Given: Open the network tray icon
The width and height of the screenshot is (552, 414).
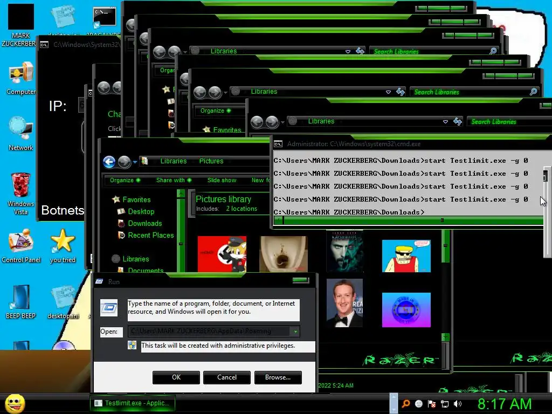Looking at the screenshot, I should click(x=445, y=404).
